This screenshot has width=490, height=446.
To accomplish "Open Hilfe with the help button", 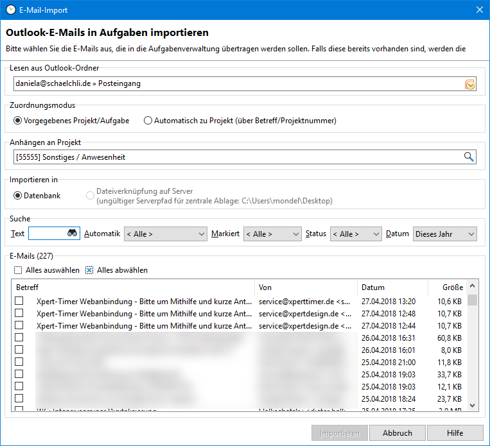I will point(455,433).
